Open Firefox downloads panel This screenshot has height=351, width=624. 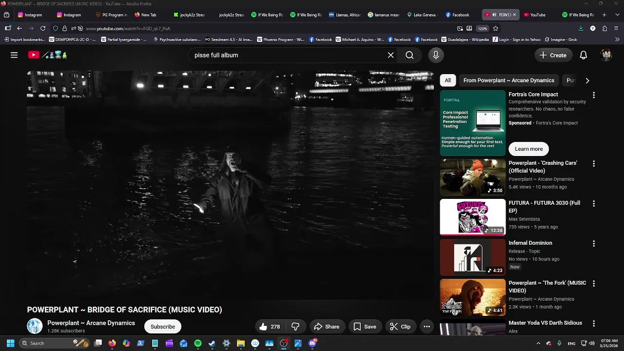pyautogui.click(x=581, y=28)
